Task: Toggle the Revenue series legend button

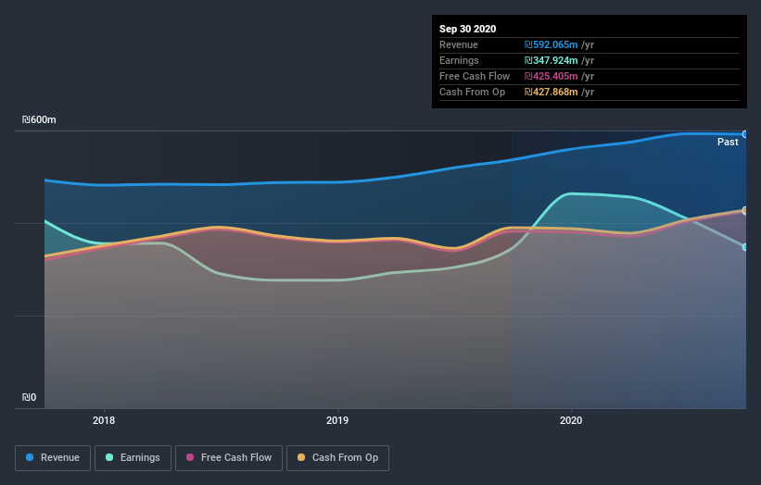Action: tap(53, 458)
